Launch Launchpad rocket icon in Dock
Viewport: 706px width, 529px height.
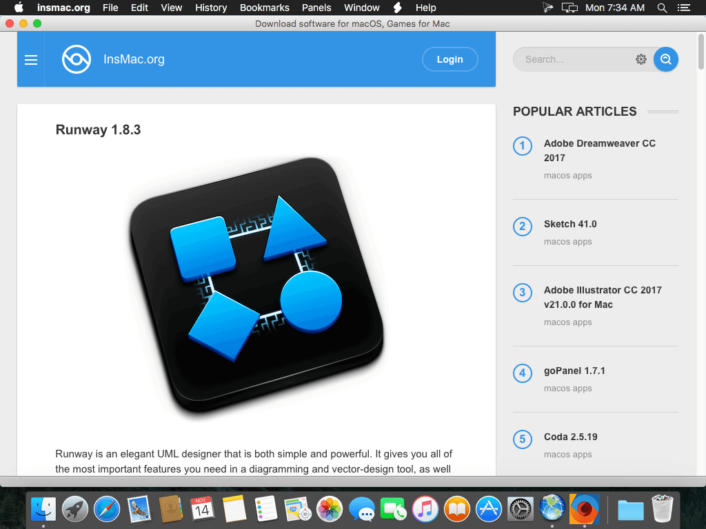point(75,509)
